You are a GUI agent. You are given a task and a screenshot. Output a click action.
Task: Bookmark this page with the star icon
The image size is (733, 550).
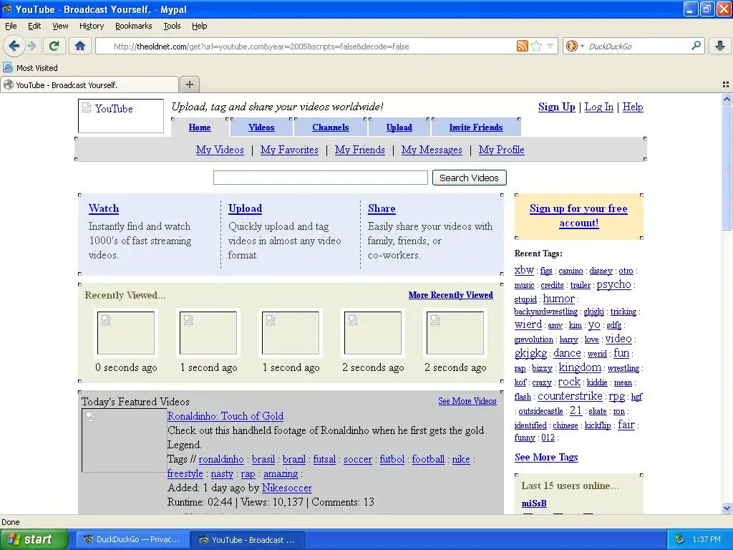point(536,46)
